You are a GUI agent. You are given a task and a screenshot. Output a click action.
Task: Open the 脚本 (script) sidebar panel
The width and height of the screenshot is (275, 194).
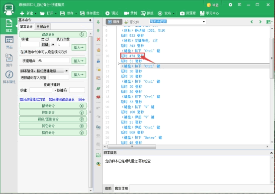[9, 25]
